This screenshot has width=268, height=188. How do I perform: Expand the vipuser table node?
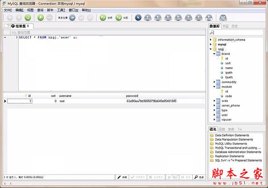214,120
